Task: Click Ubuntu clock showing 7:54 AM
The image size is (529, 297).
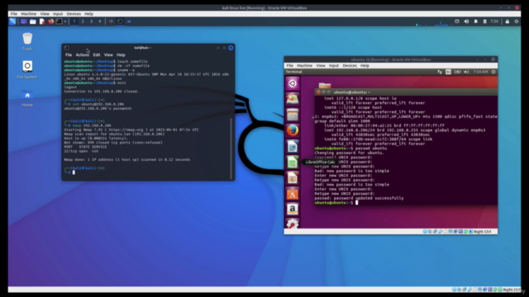Action: pyautogui.click(x=480, y=72)
